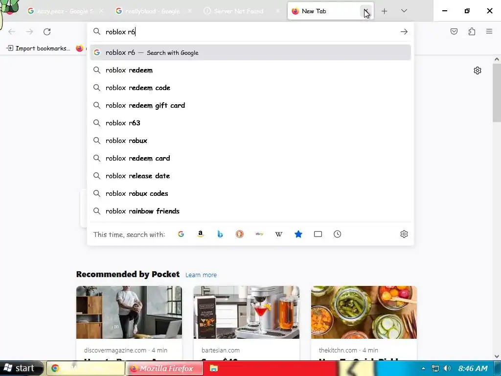Search with DuckDuckGo engine icon
This screenshot has width=501, height=376.
pos(240,234)
